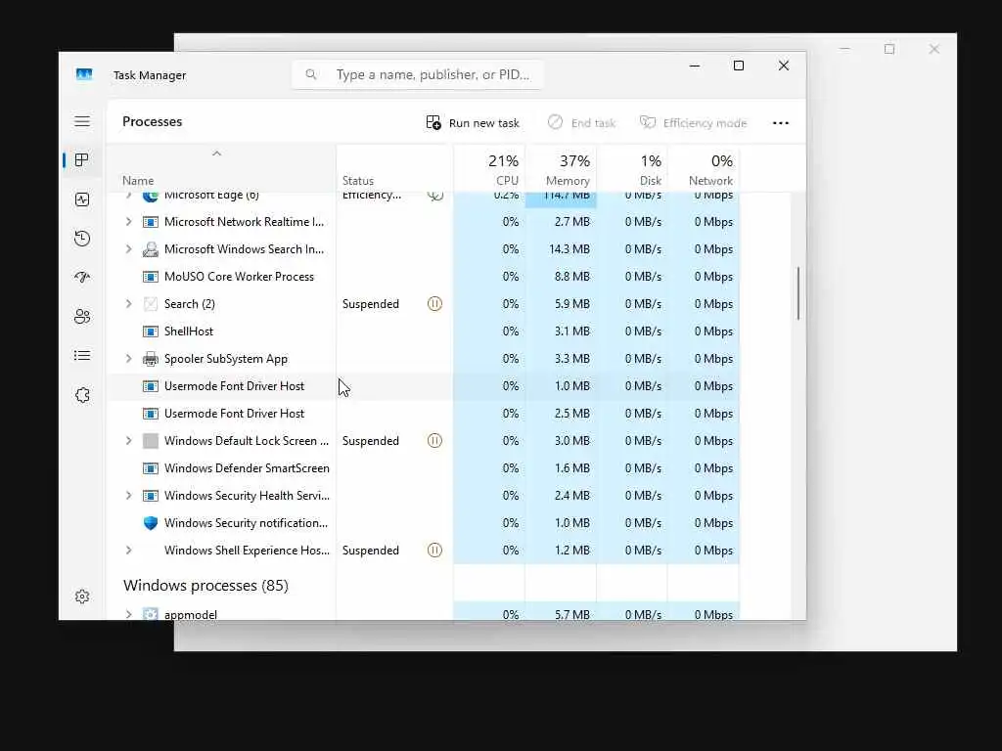Focus the name, publisher, or PID search box
1002x751 pixels.
point(418,74)
